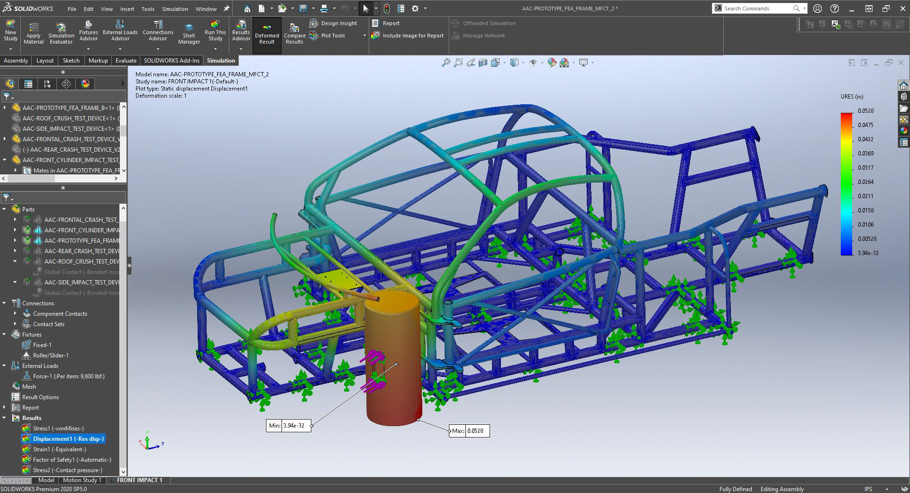Click the Previous View icon
The height and width of the screenshot is (493, 910).
click(x=470, y=63)
